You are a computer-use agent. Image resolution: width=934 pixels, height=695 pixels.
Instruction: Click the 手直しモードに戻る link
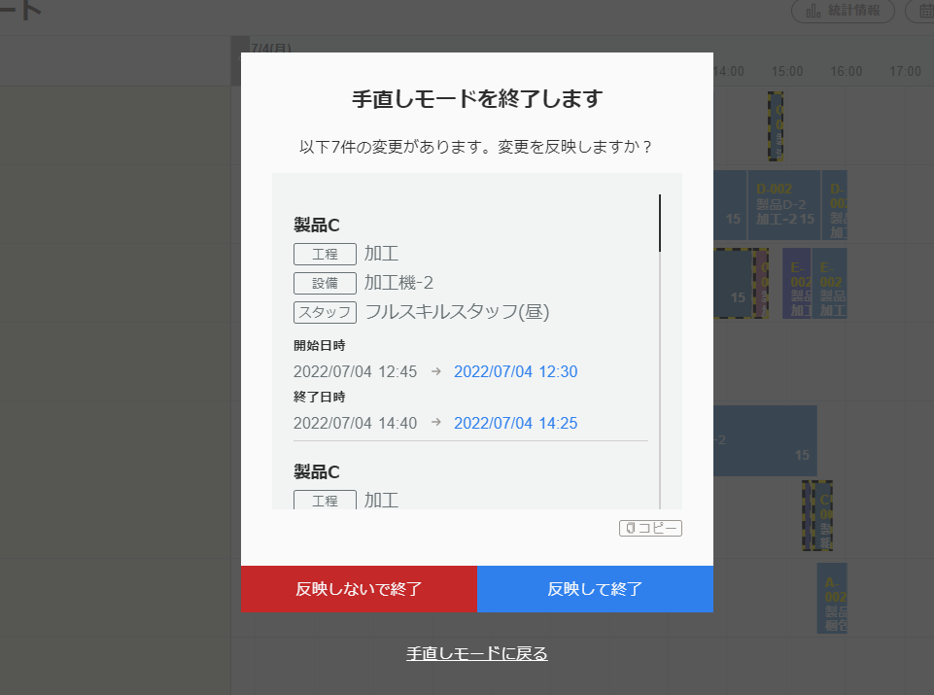[476, 653]
